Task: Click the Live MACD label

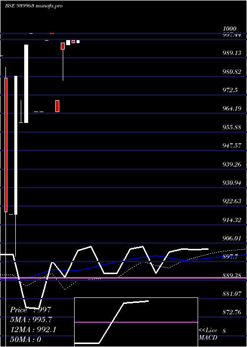Action: (x=208, y=334)
